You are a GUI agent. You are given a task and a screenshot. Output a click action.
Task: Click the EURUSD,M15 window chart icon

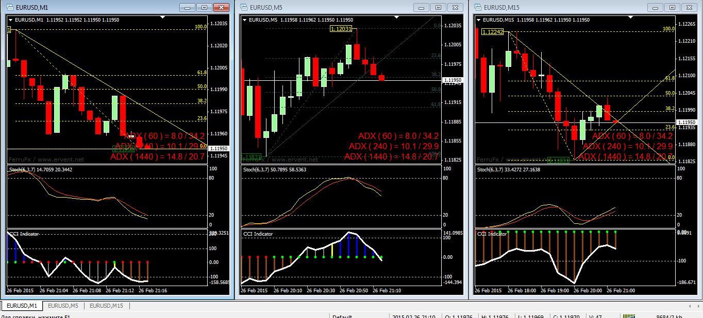(477, 7)
